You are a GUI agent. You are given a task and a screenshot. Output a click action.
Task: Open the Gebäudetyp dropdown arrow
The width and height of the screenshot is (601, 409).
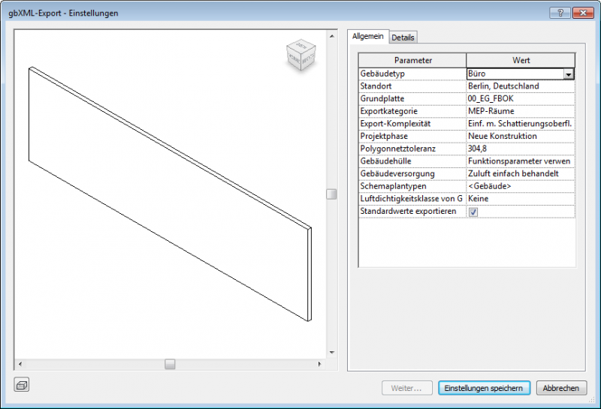[x=569, y=74]
